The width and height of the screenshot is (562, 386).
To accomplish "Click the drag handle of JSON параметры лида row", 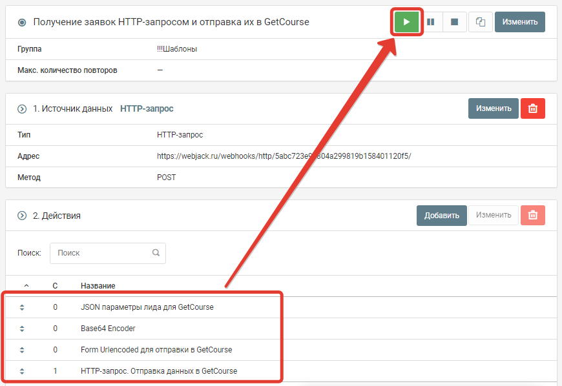I will click(x=22, y=307).
